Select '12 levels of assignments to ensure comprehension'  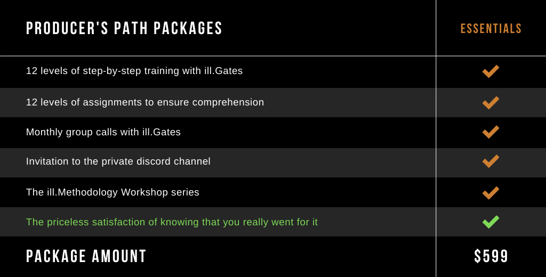145,102
